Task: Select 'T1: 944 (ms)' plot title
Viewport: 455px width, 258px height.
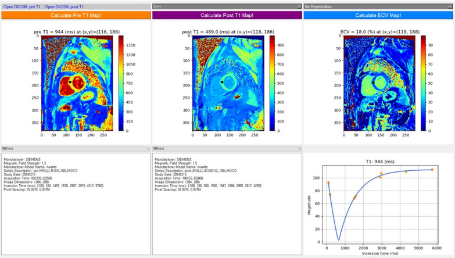Action: coord(380,162)
